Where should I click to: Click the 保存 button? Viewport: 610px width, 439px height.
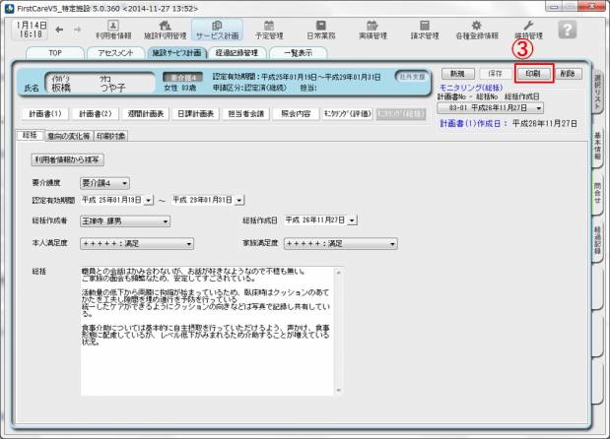pyautogui.click(x=496, y=74)
